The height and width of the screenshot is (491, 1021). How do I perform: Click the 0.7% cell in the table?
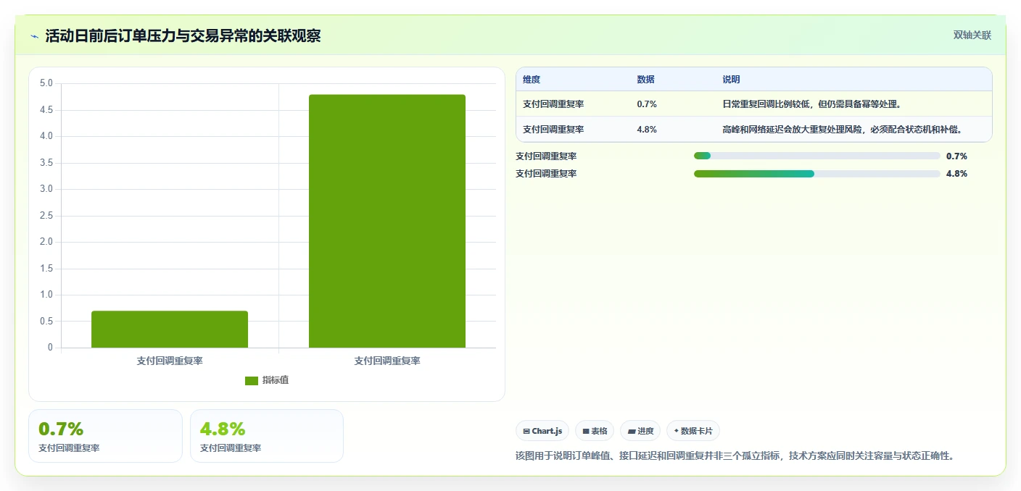click(x=647, y=104)
